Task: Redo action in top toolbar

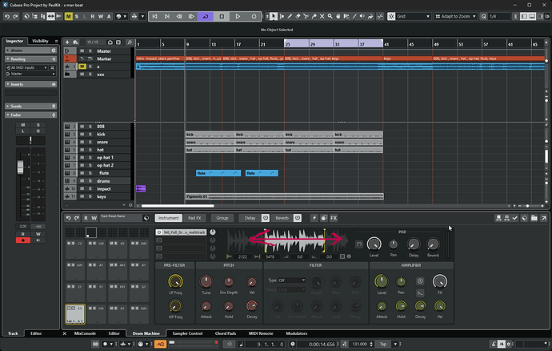Action: coord(15,16)
